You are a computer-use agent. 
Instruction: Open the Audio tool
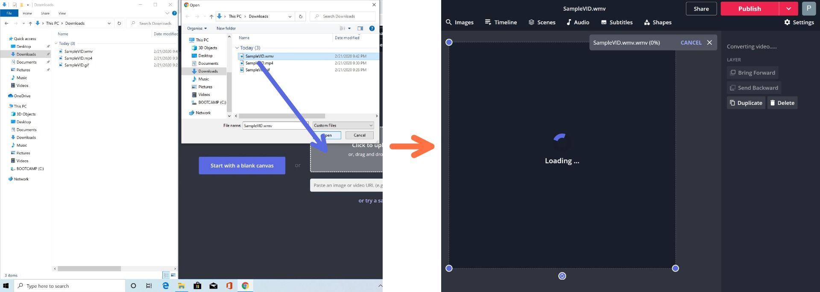point(578,22)
